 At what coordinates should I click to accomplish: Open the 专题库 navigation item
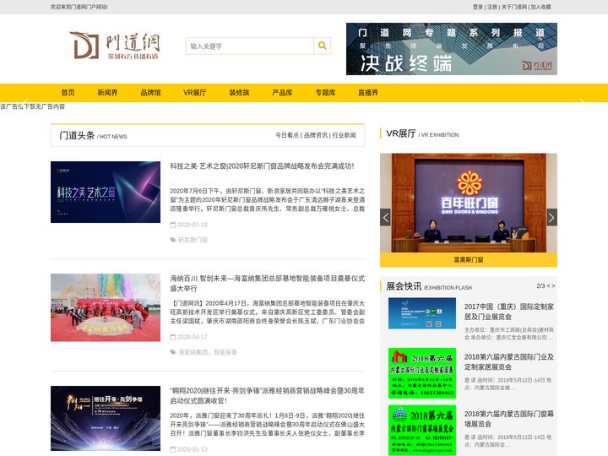[x=325, y=93]
